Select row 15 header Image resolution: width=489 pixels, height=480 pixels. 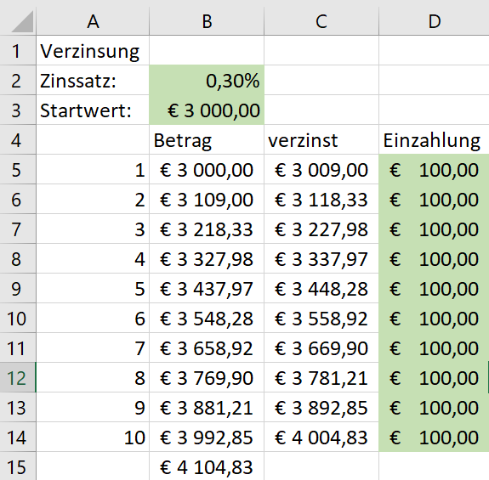click(x=18, y=466)
